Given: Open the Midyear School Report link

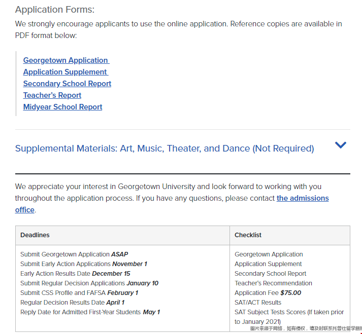Looking at the screenshot, I should [x=62, y=107].
